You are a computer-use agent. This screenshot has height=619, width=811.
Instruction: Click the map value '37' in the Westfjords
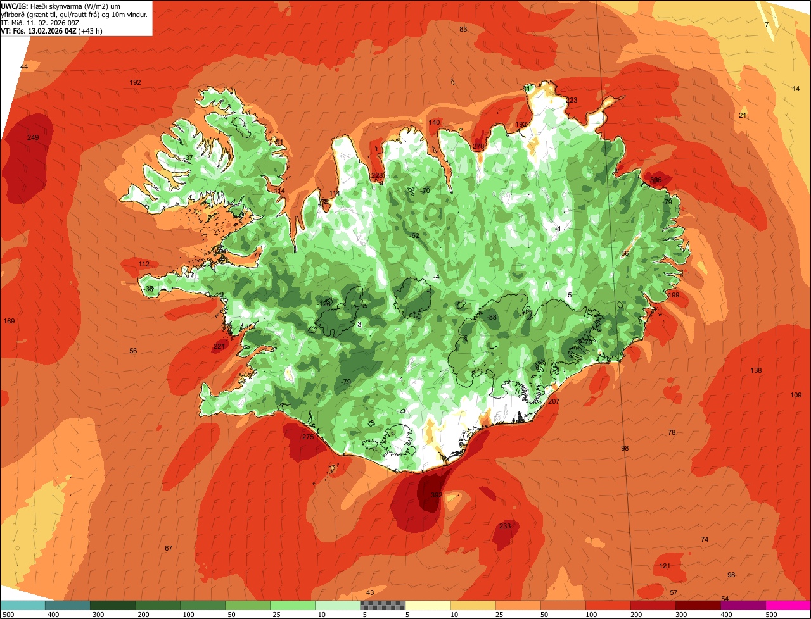(189, 158)
